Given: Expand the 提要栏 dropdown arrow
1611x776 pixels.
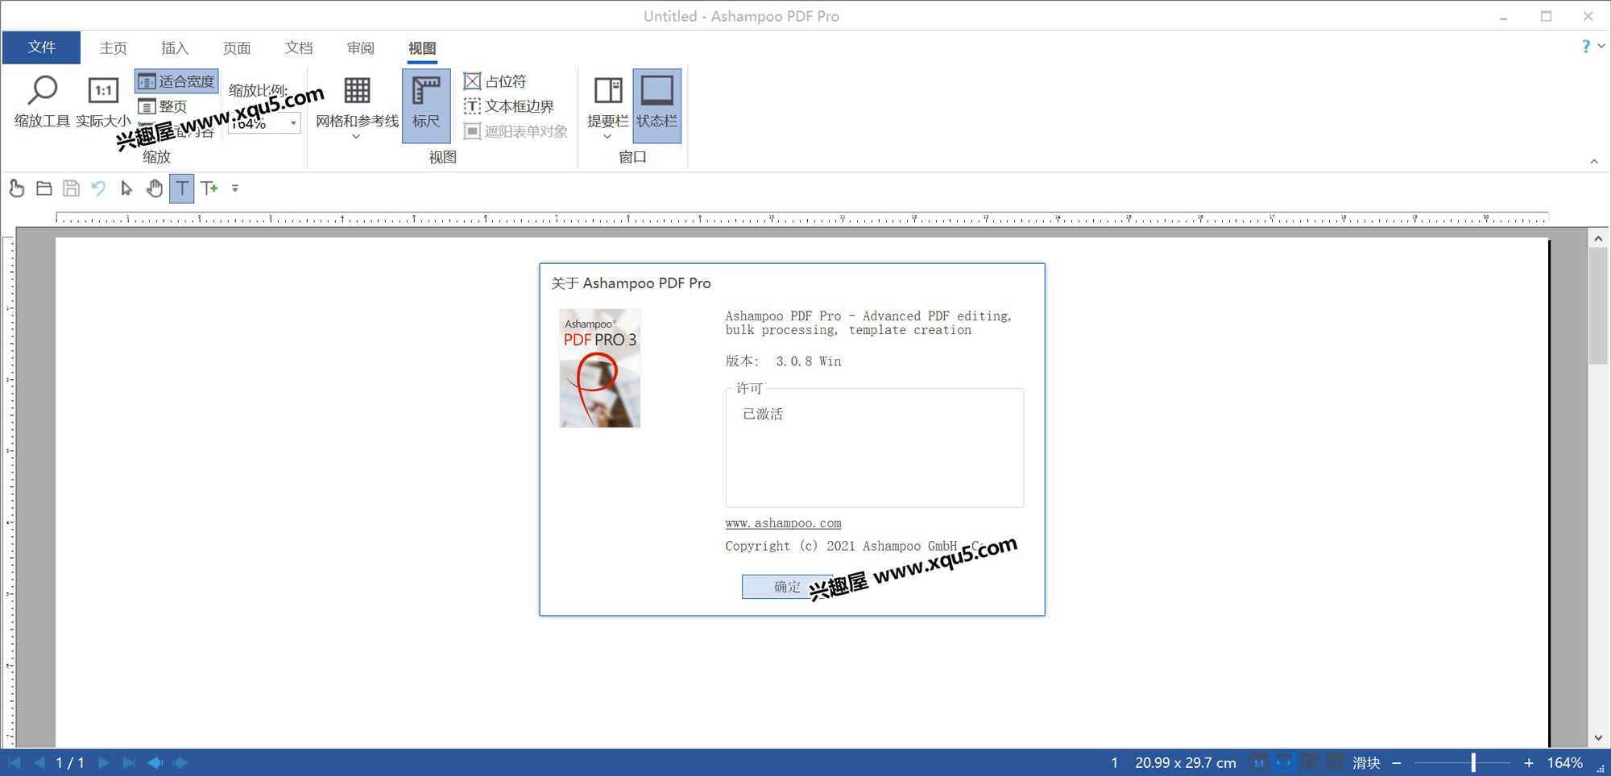Looking at the screenshot, I should [607, 137].
